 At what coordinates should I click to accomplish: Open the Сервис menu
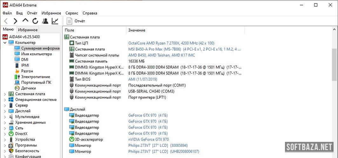click(x=72, y=13)
